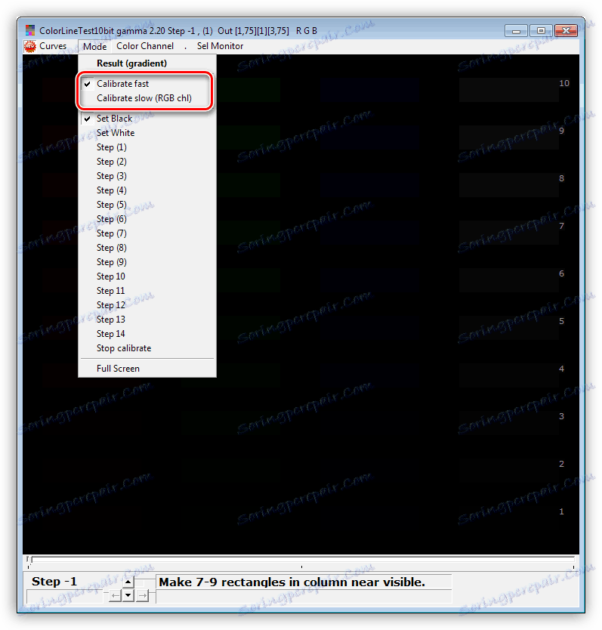602x630 pixels.
Task: Click the left arrow button in bottom panel
Action: [115, 595]
